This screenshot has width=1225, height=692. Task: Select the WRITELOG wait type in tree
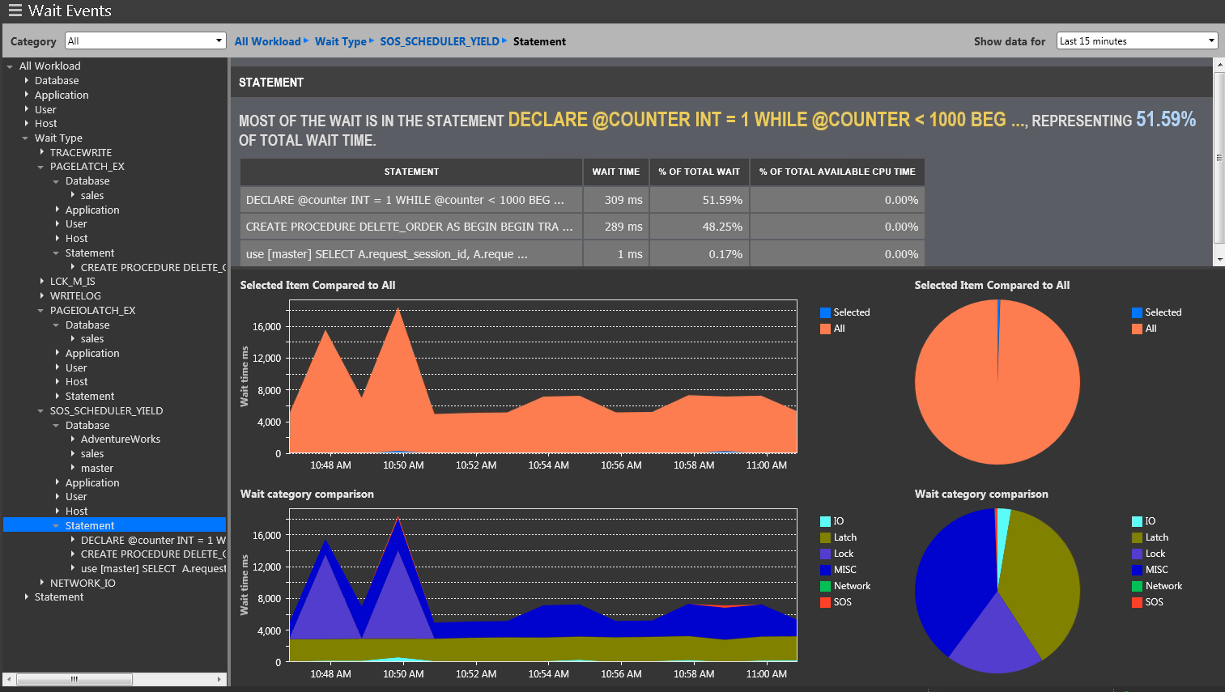(x=75, y=296)
